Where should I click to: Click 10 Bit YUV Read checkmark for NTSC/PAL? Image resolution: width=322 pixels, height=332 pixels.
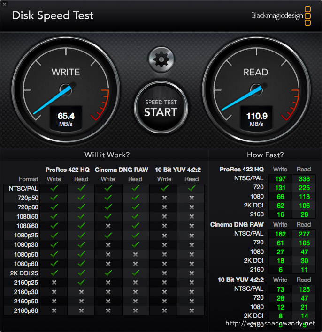tap(192, 188)
